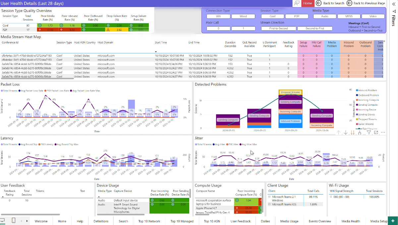
Task: Switch to mobile layout view icon
Action: tap(14, 221)
